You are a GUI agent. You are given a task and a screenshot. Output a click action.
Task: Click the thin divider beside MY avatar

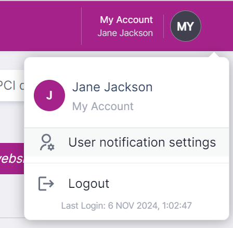tap(163, 26)
